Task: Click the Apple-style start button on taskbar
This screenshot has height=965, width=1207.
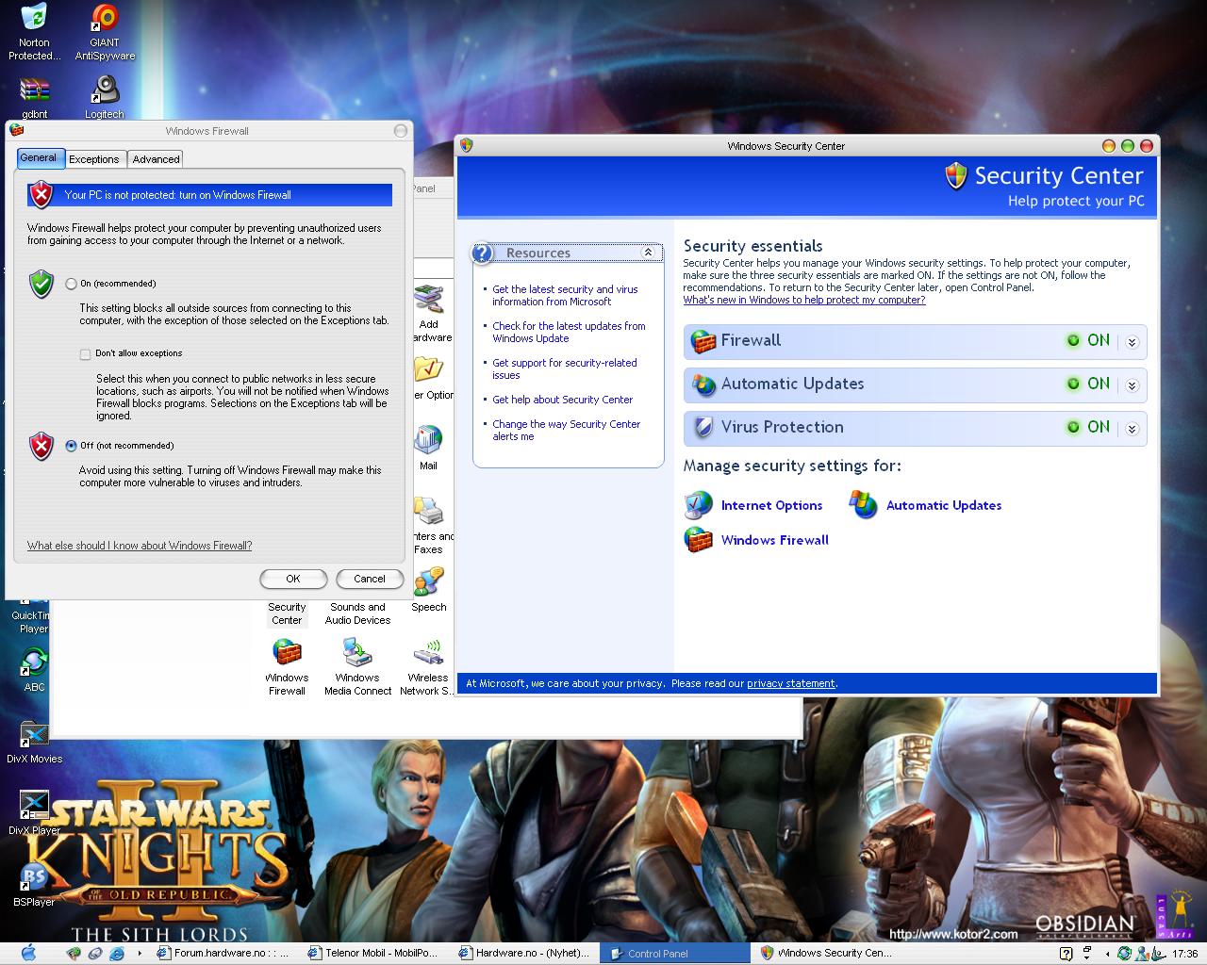Action: pyautogui.click(x=28, y=953)
